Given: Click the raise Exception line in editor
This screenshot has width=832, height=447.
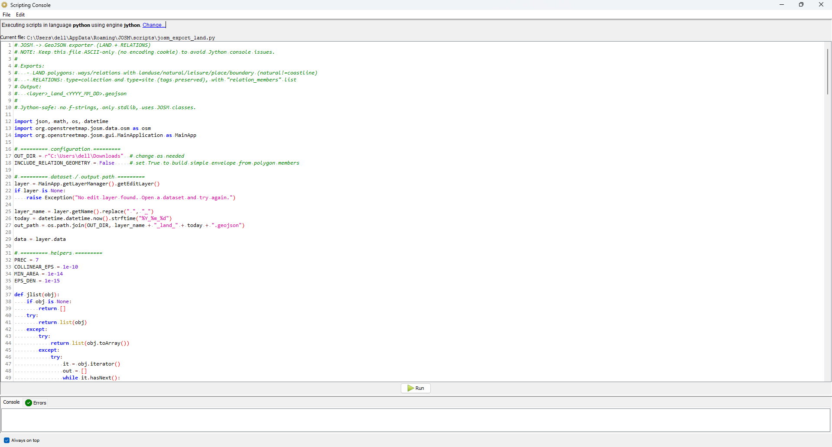Looking at the screenshot, I should click(x=130, y=198).
